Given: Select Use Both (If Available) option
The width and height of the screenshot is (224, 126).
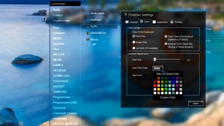Looking at the screenshot, I should 134,48.
